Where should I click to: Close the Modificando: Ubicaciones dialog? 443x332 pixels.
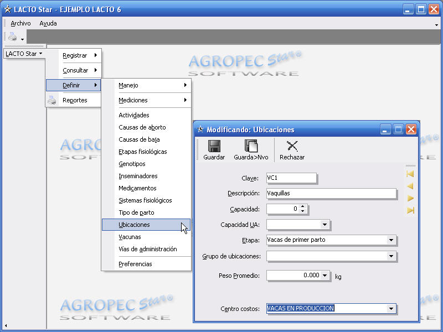pos(411,129)
